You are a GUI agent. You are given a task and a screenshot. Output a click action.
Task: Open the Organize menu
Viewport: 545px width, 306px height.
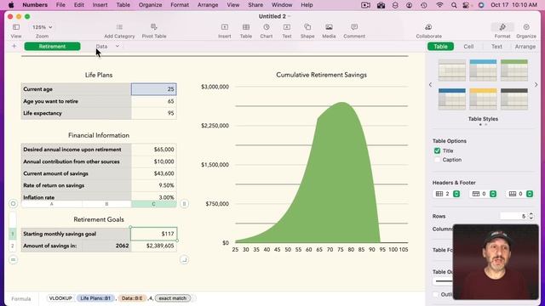(x=150, y=5)
